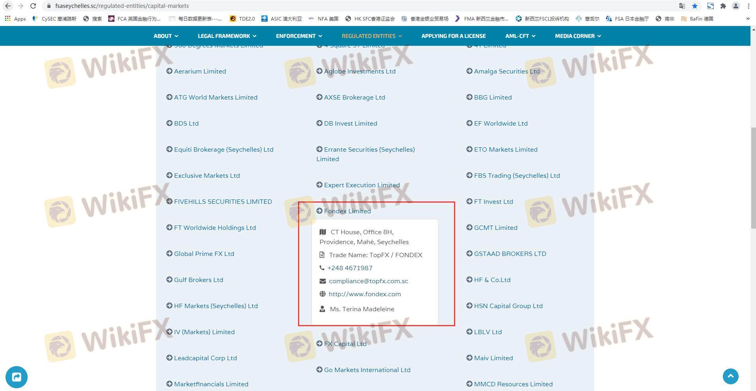
Task: Click the browser reload icon
Action: tap(33, 6)
